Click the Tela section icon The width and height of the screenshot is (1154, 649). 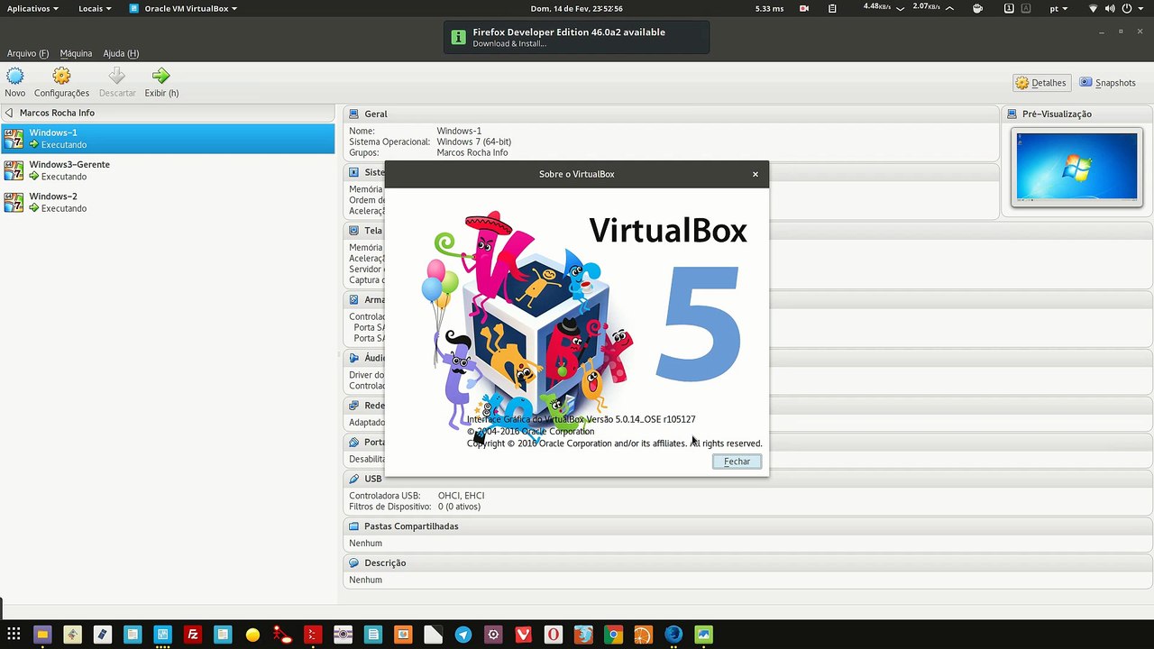click(x=354, y=230)
